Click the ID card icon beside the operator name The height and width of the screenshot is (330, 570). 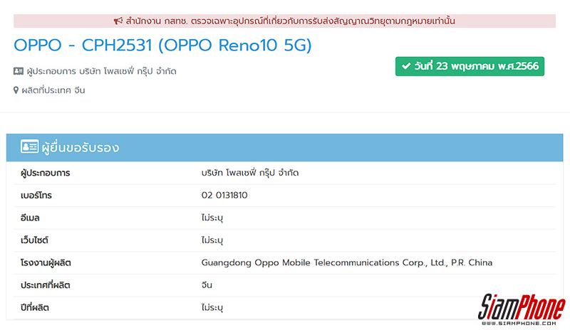pyautogui.click(x=19, y=71)
